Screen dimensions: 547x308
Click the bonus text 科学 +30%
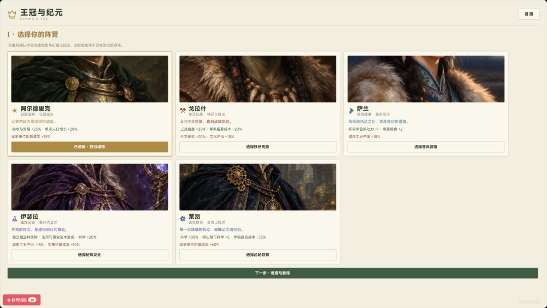coord(189,237)
